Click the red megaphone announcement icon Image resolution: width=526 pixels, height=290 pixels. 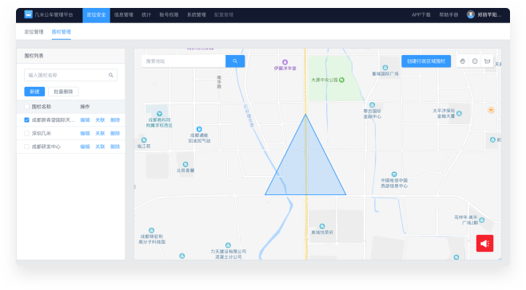click(484, 244)
